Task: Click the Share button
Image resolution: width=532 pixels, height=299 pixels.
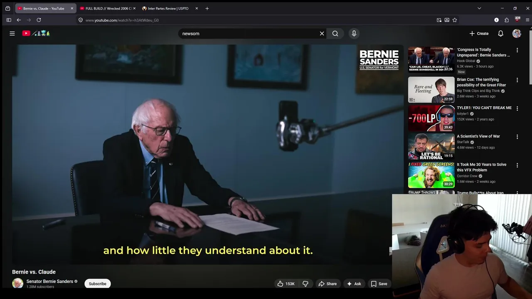Action: tap(328, 284)
